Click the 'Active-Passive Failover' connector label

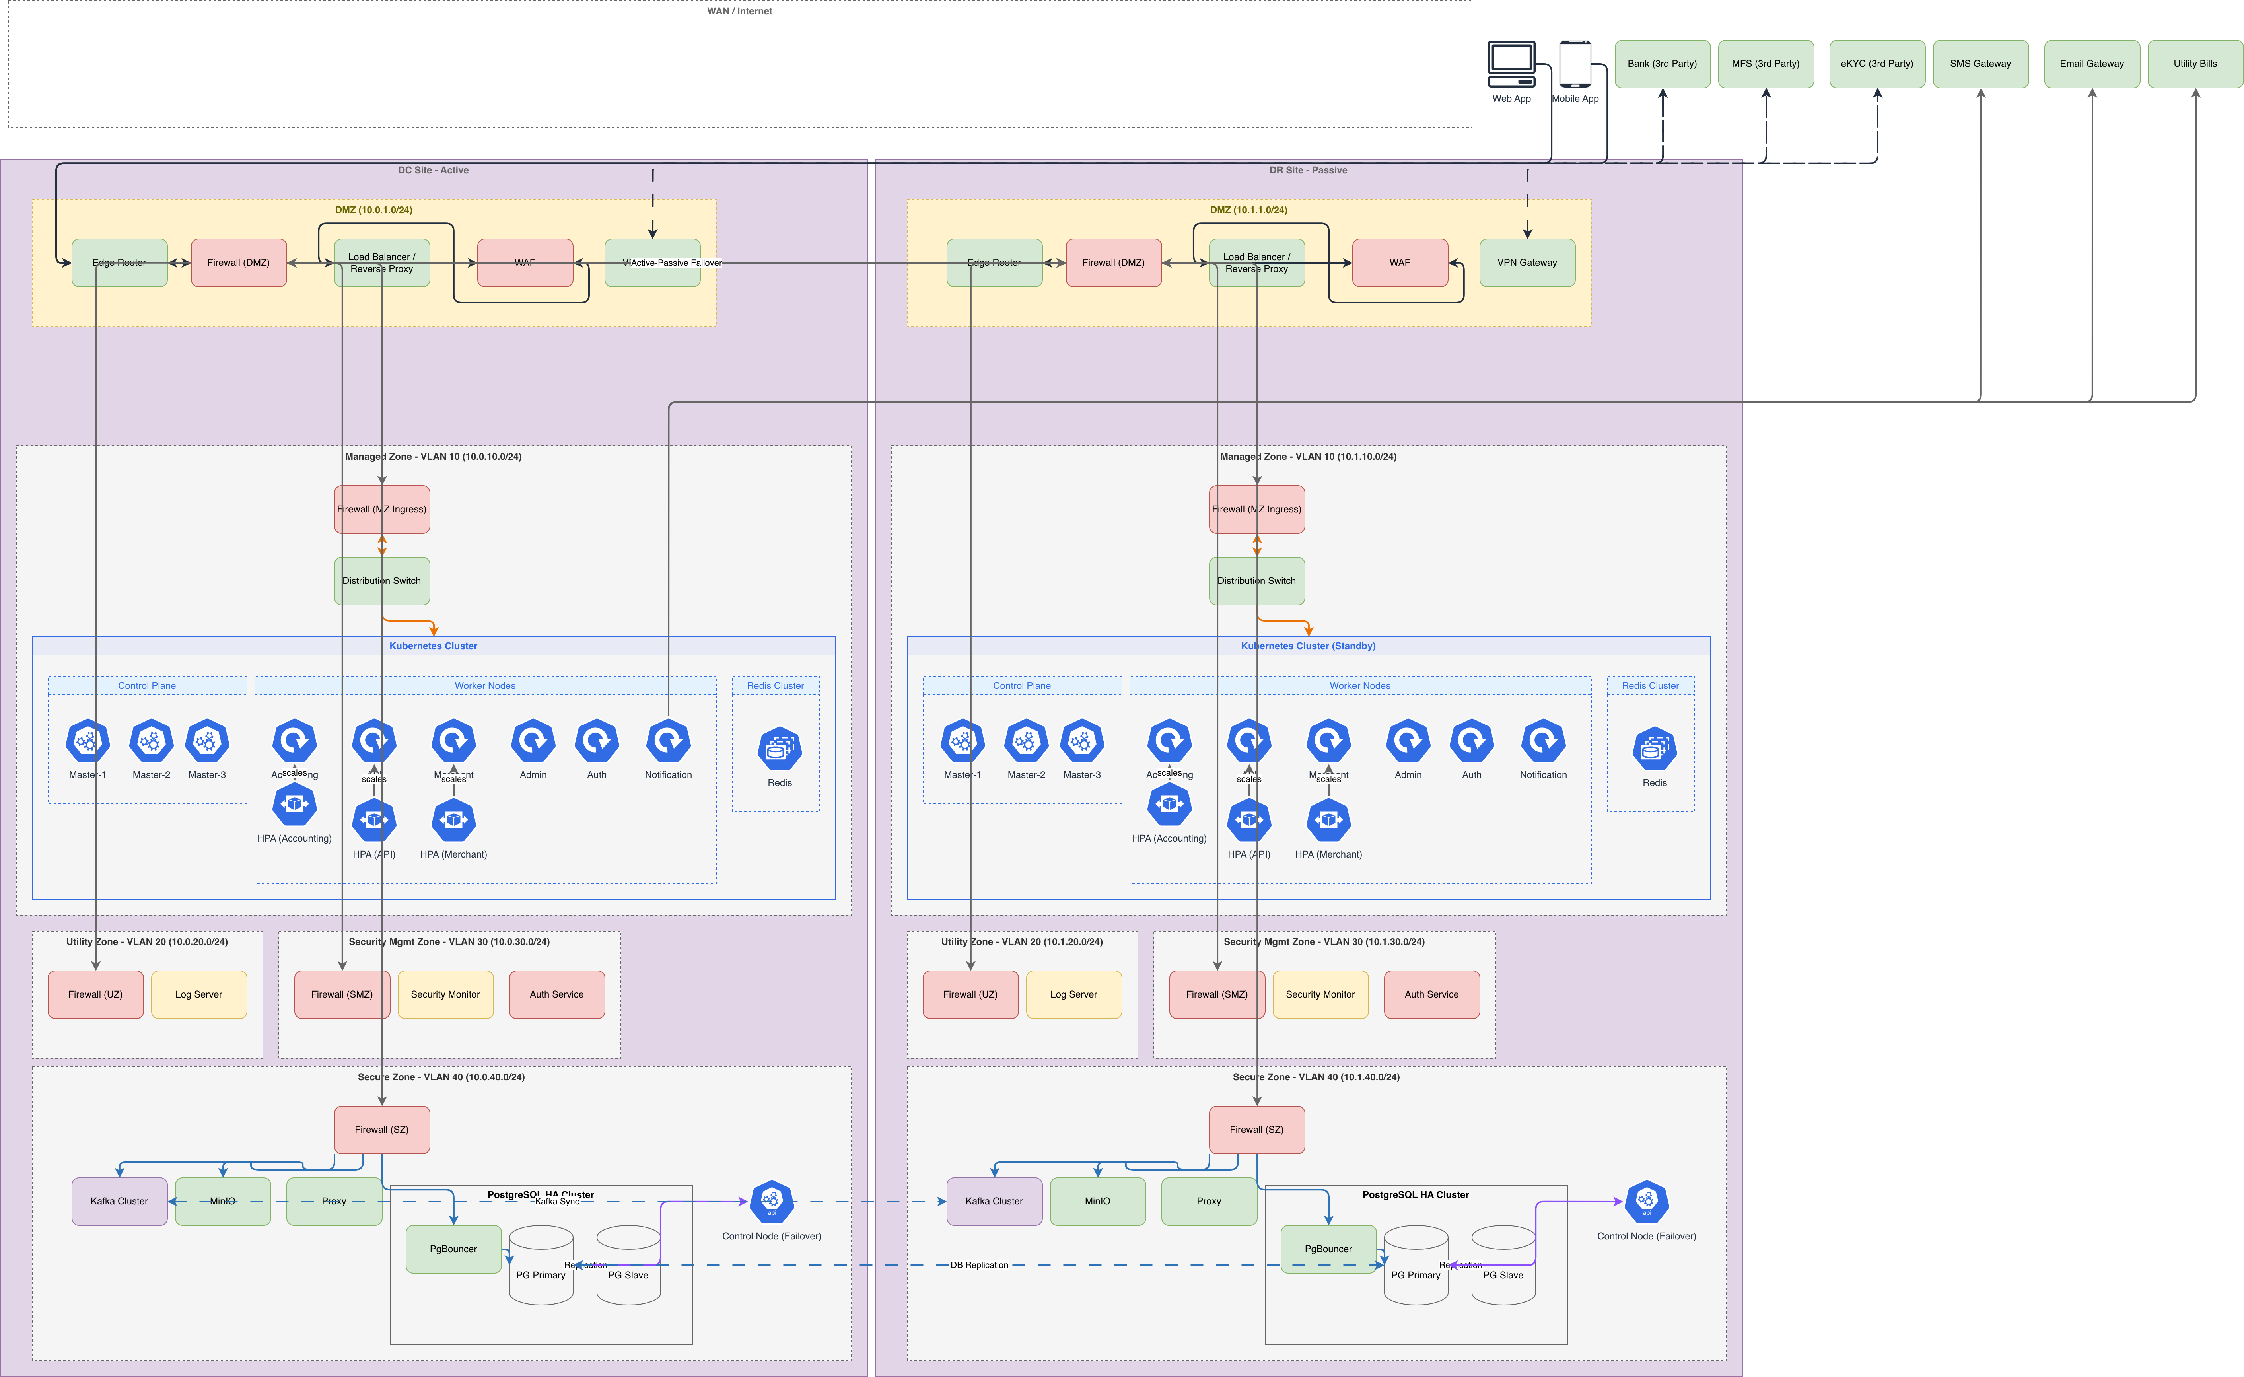tap(677, 263)
